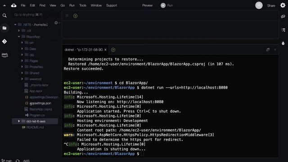The image size is (288, 162).
Task: Open the search magnifier in left sidebar
Action: click(x=4, y=16)
